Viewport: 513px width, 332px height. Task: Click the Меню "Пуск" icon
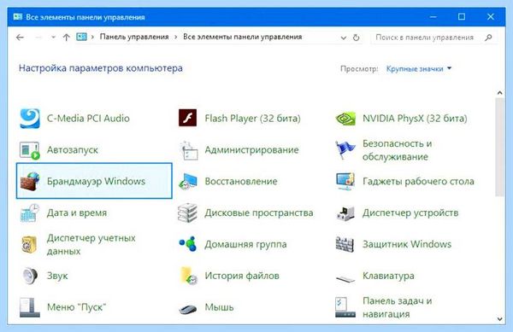(29, 307)
